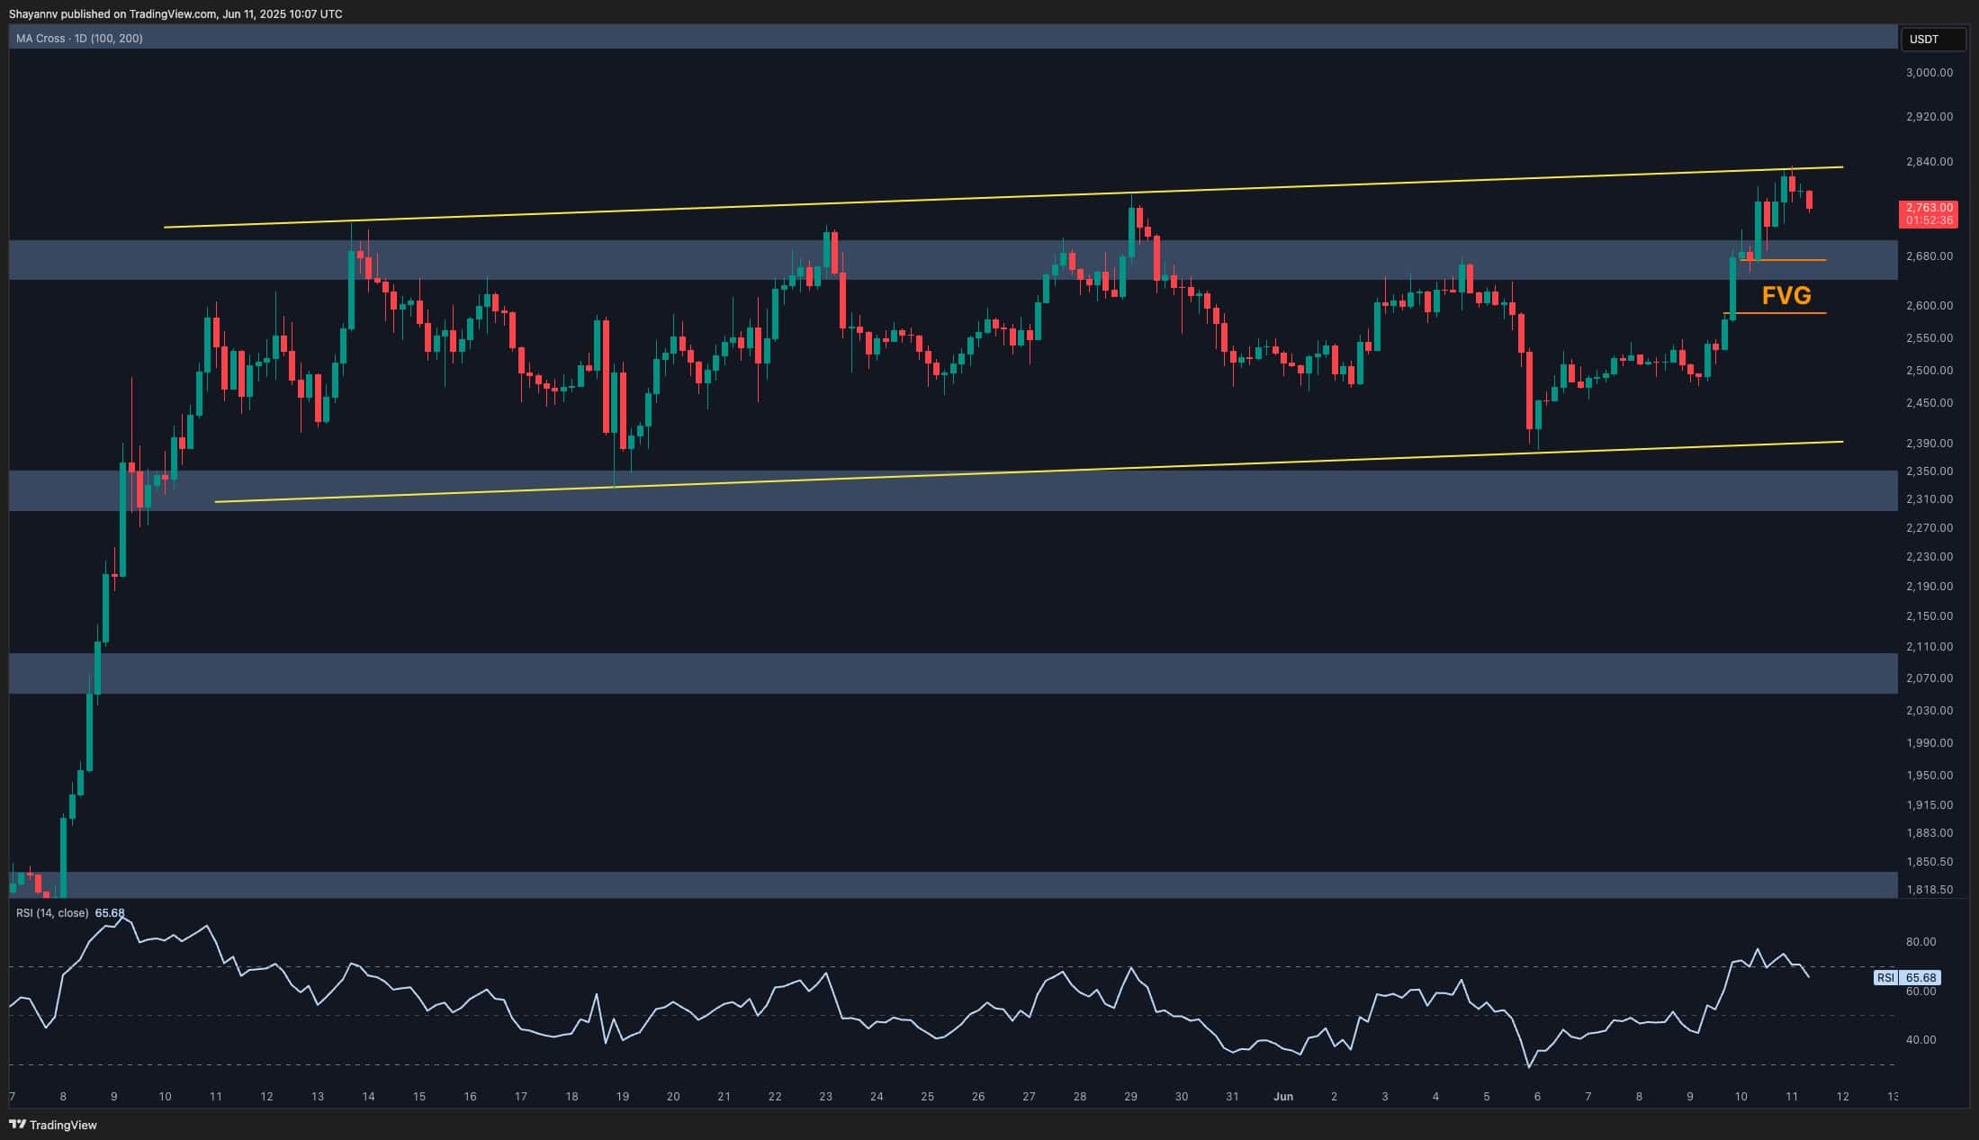Viewport: 1979px width, 1140px height.
Task: Click the published-by Shayannv header text
Action: (x=175, y=13)
